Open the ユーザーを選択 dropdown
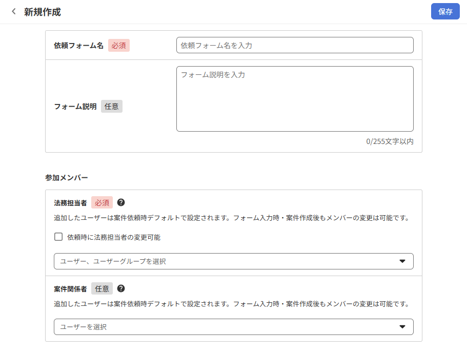The height and width of the screenshot is (355, 467). [234, 327]
